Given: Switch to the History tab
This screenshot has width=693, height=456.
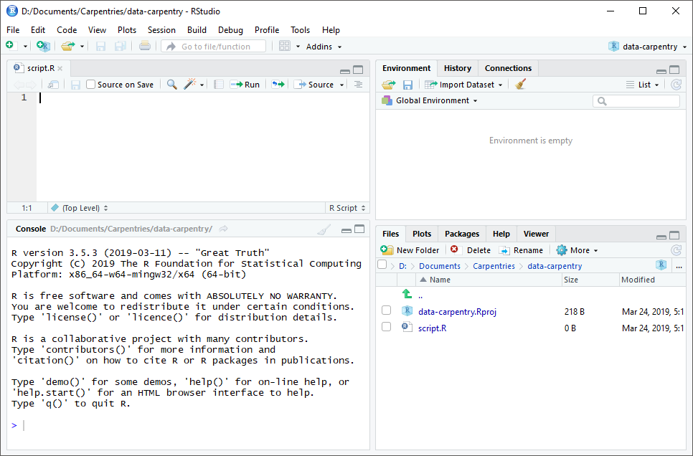Looking at the screenshot, I should click(x=457, y=67).
